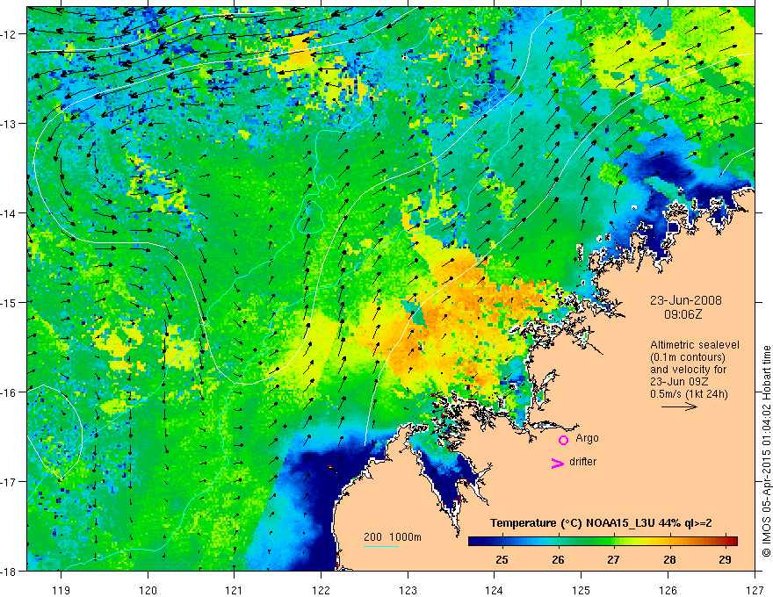Click the date label 23-Jun-2008

[x=686, y=300]
